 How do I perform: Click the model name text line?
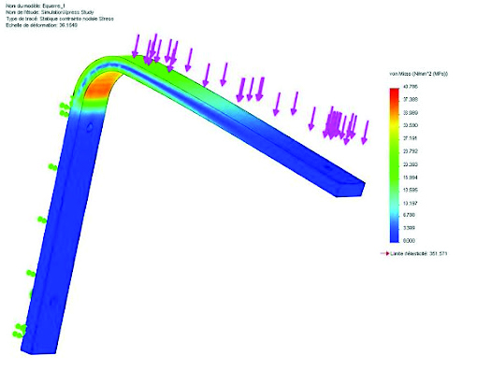[36, 6]
